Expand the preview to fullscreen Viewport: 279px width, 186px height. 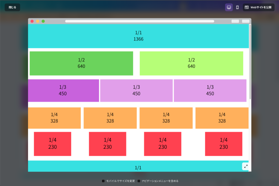246,166
